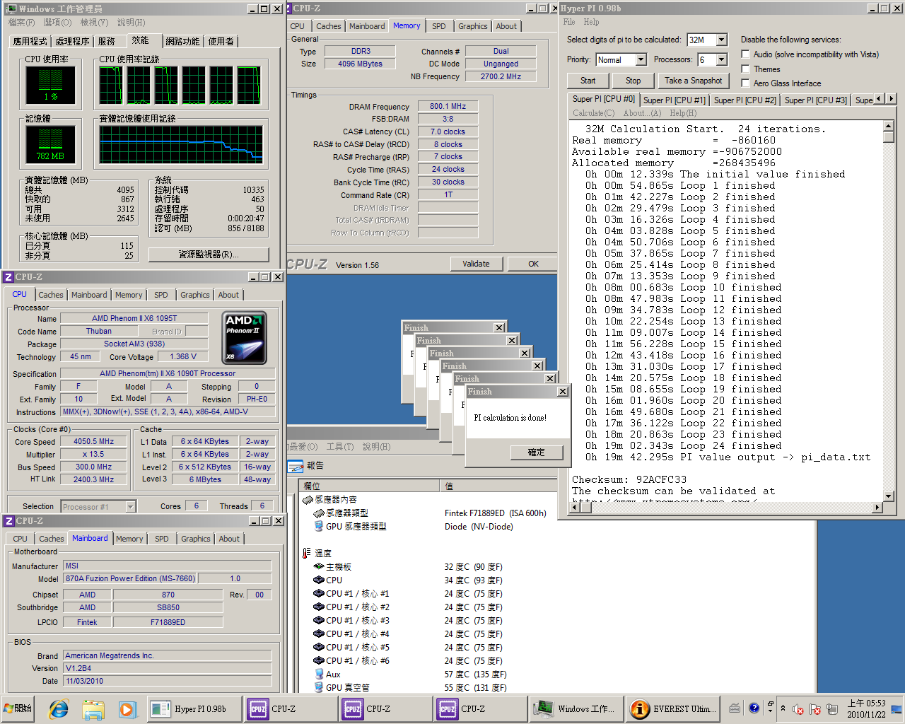The width and height of the screenshot is (905, 724).
Task: Show hidden tray icons arrow
Action: 783,708
